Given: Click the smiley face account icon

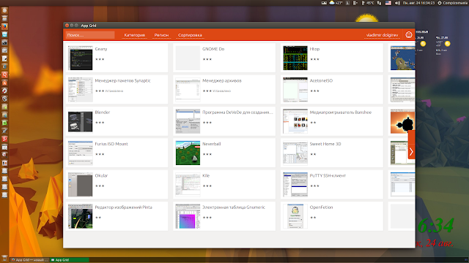Looking at the screenshot, I should (409, 35).
